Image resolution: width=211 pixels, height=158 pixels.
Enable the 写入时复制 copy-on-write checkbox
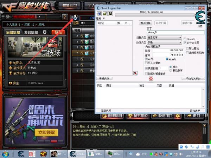(146, 63)
